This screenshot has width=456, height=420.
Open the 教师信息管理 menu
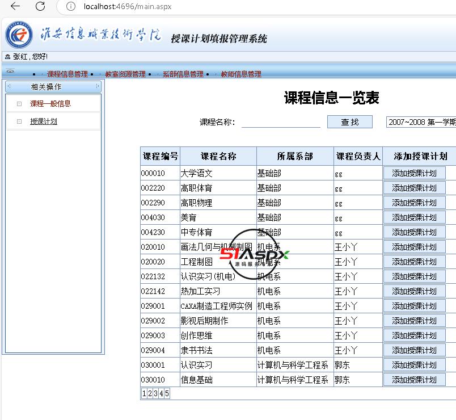[x=241, y=74]
